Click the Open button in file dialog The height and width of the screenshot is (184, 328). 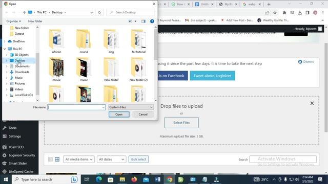pos(119,114)
